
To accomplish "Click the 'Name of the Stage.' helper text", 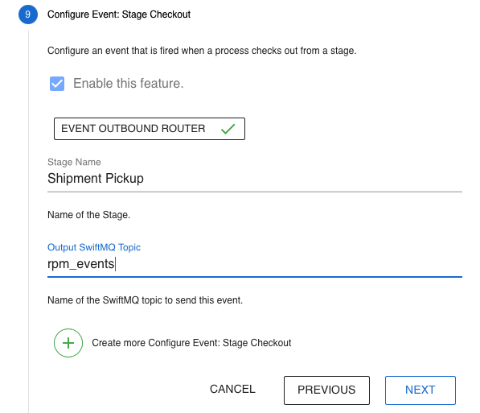I will tap(88, 215).
